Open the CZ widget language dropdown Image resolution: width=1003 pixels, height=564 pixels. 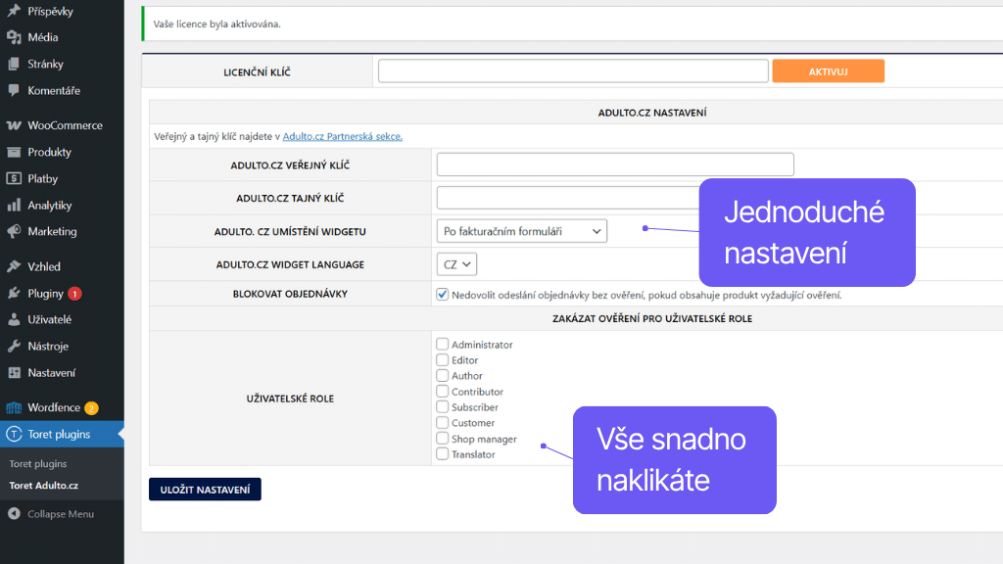[456, 263]
